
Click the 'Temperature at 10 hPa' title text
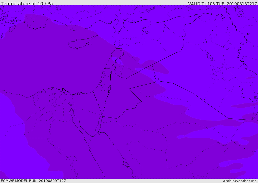[x=27, y=4]
